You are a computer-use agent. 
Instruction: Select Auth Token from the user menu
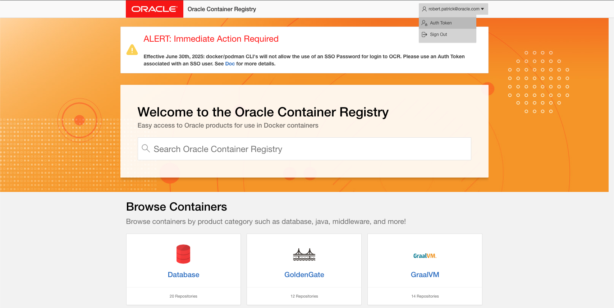click(441, 23)
